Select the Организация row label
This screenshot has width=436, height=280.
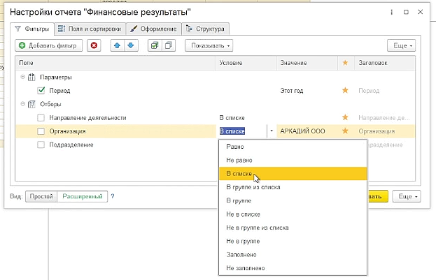(68, 131)
